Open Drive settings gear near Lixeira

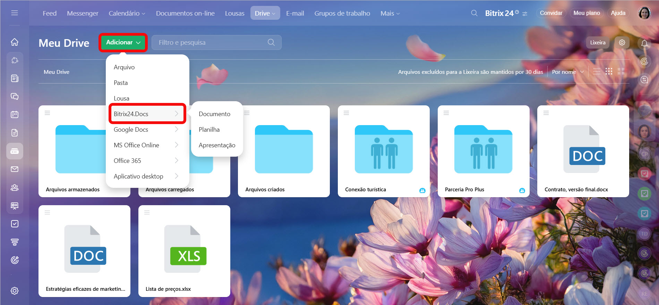click(622, 42)
